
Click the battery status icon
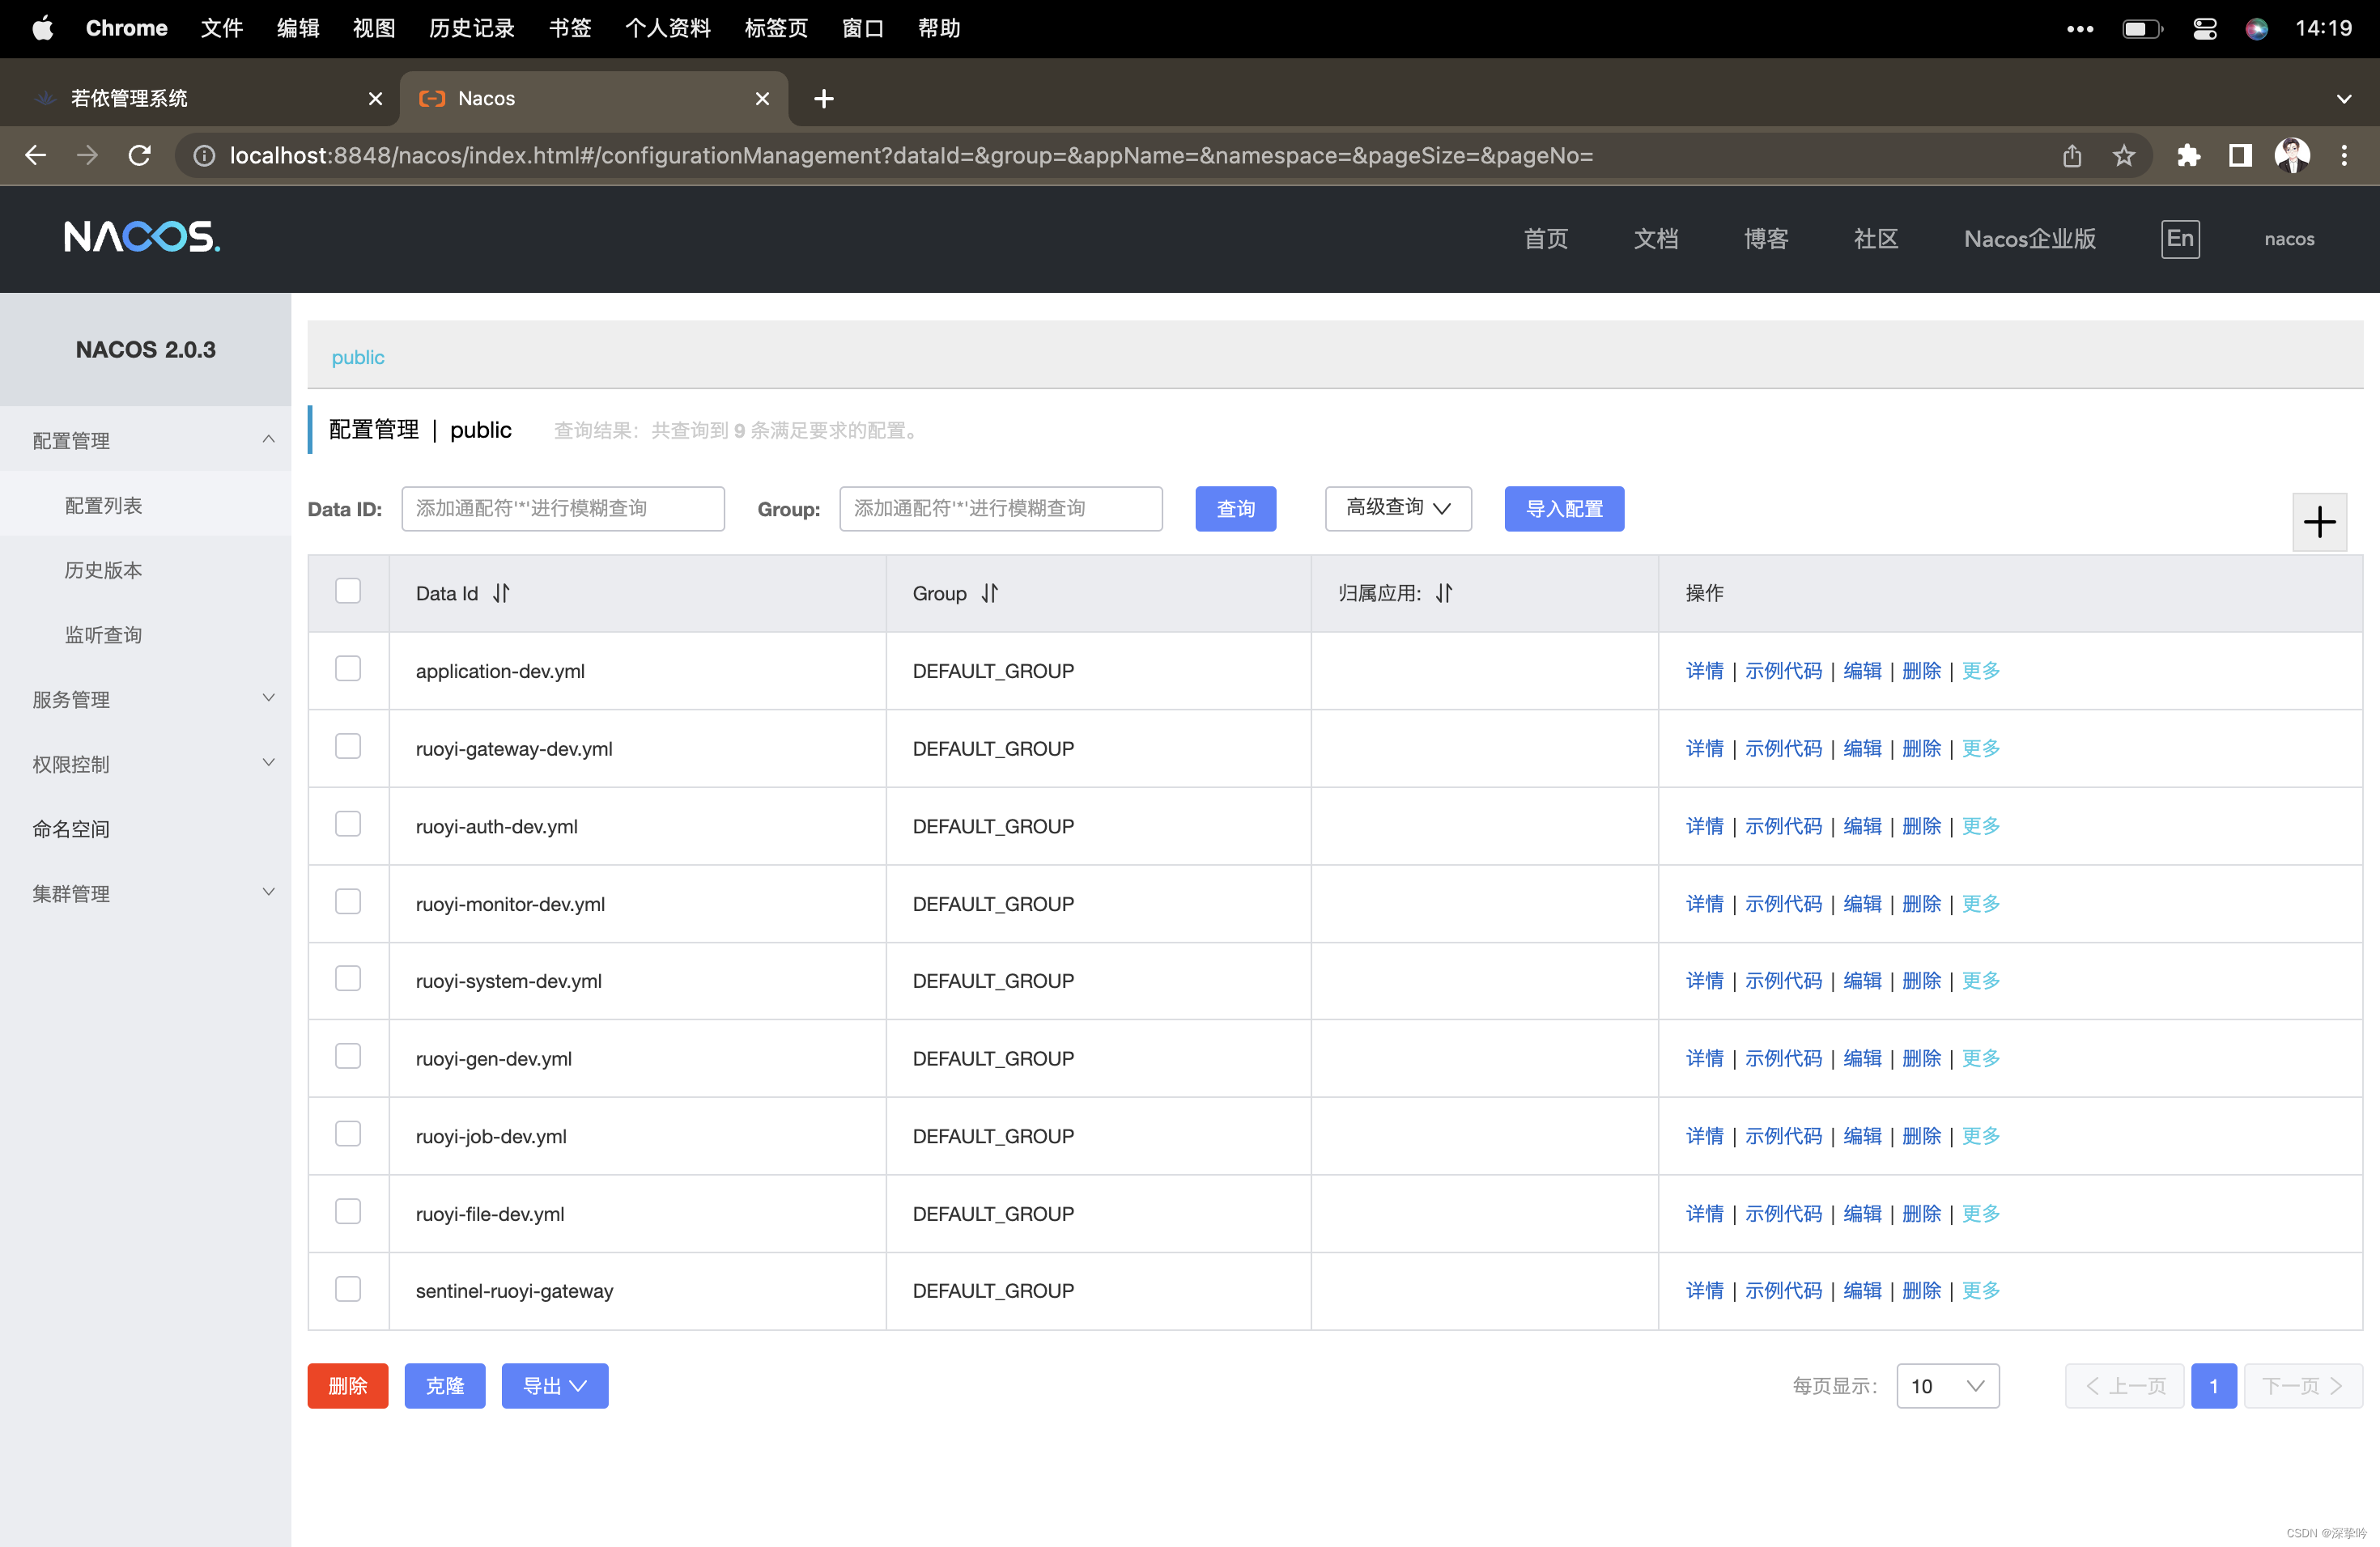tap(2142, 28)
